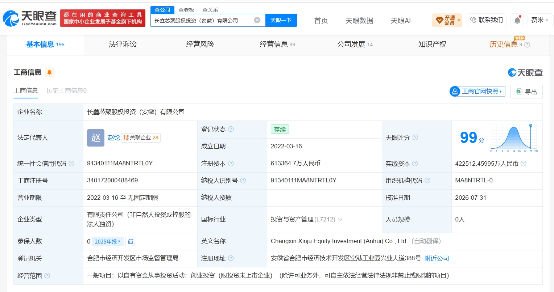Click the help icon next to 注册地址
This screenshot has height=292, width=554.
pos(231,258)
